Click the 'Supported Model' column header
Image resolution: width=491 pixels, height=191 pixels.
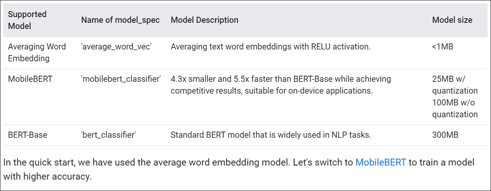click(27, 20)
